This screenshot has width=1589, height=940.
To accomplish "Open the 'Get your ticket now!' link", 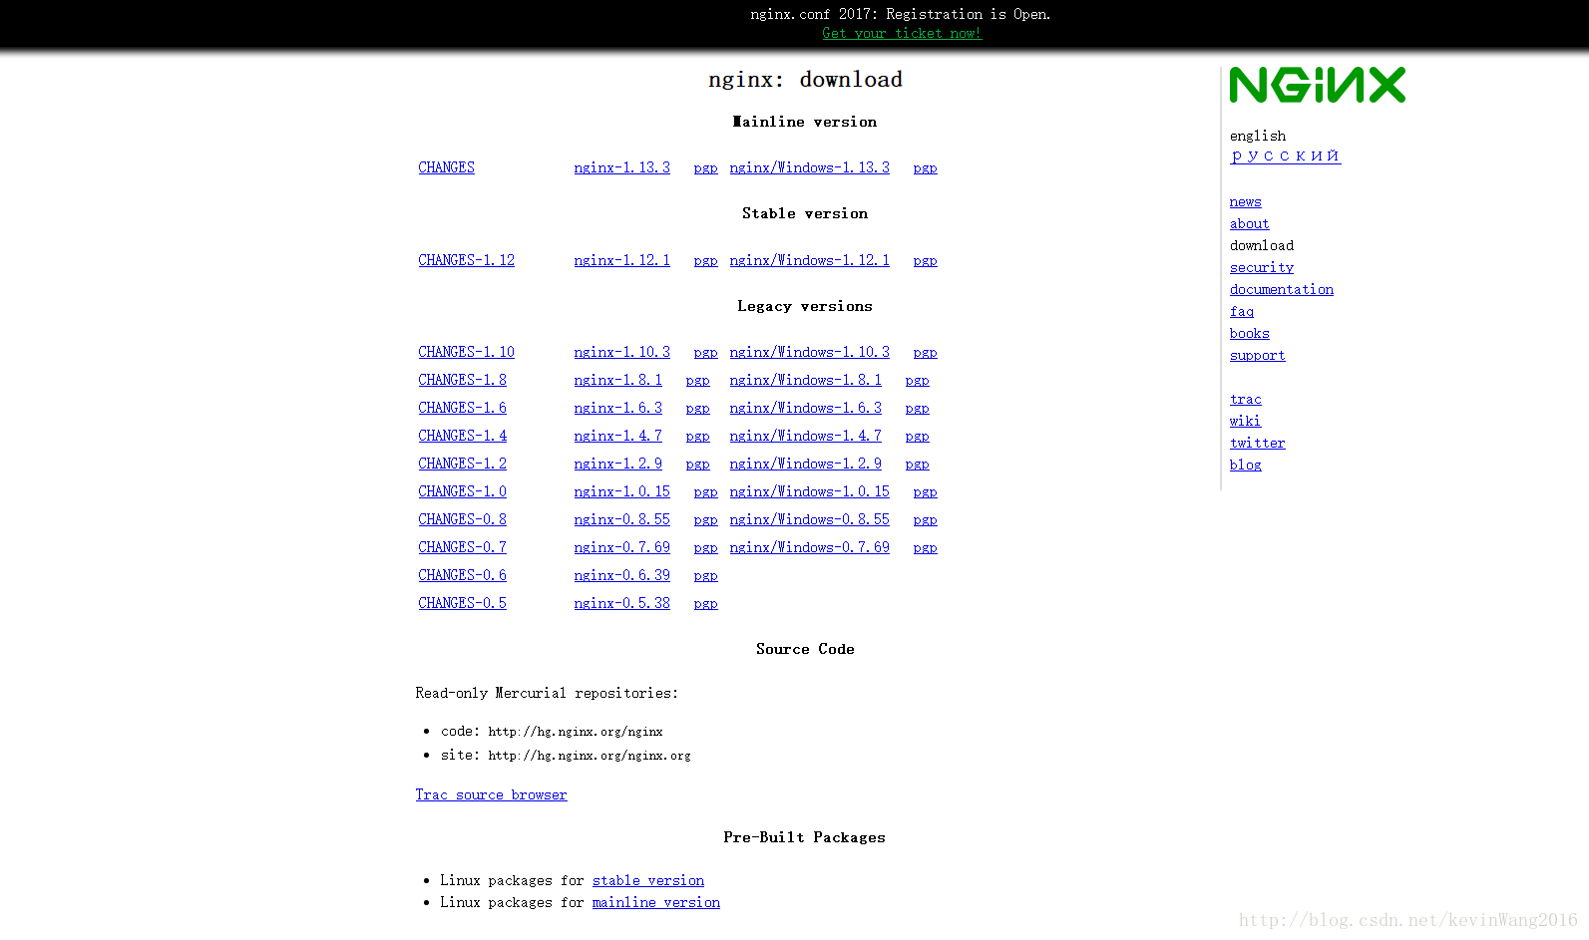I will (x=902, y=33).
